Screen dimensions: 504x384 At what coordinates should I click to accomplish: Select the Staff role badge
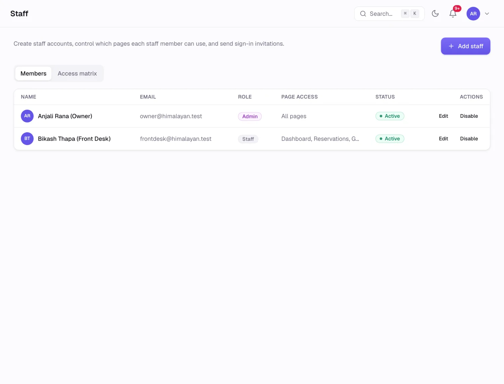pos(248,139)
